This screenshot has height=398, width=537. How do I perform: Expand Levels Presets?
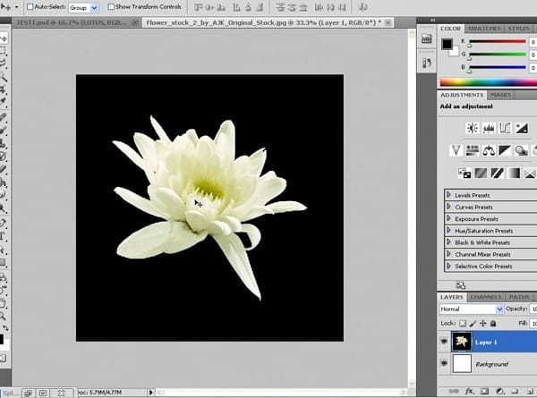[448, 195]
